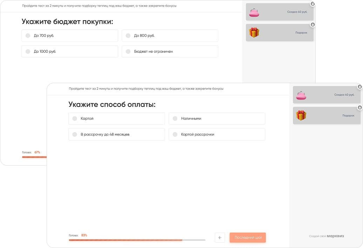Screen dimensions: 363x248
Task: Click the Скидка 40 руб. bonus card
Action: 327,95
